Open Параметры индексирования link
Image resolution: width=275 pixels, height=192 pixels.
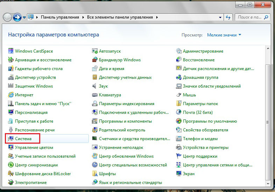(127, 104)
